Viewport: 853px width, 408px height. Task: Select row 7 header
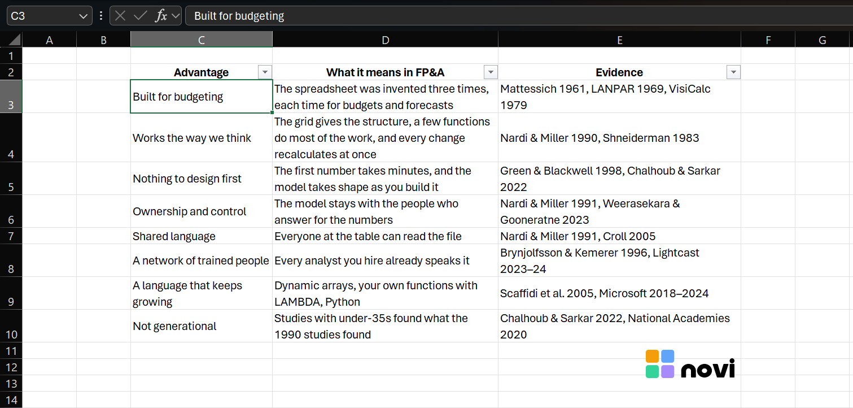11,236
